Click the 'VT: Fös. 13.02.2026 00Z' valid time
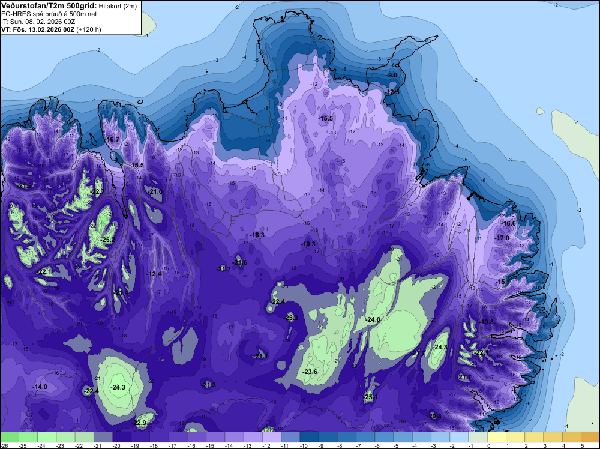Viewport: 600px width, 449px height. [38, 29]
